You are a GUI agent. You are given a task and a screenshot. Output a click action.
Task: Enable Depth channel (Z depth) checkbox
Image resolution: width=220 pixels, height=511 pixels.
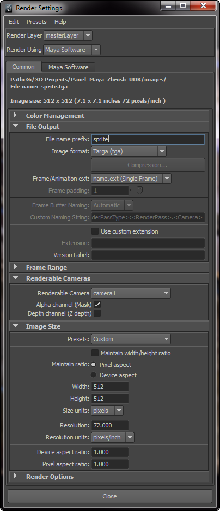(97, 313)
